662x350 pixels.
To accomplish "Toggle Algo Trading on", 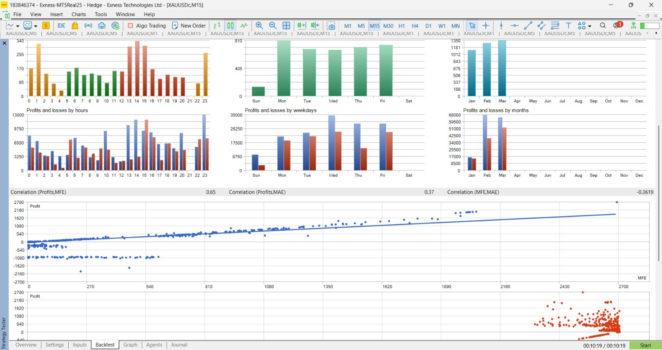I will pyautogui.click(x=147, y=26).
